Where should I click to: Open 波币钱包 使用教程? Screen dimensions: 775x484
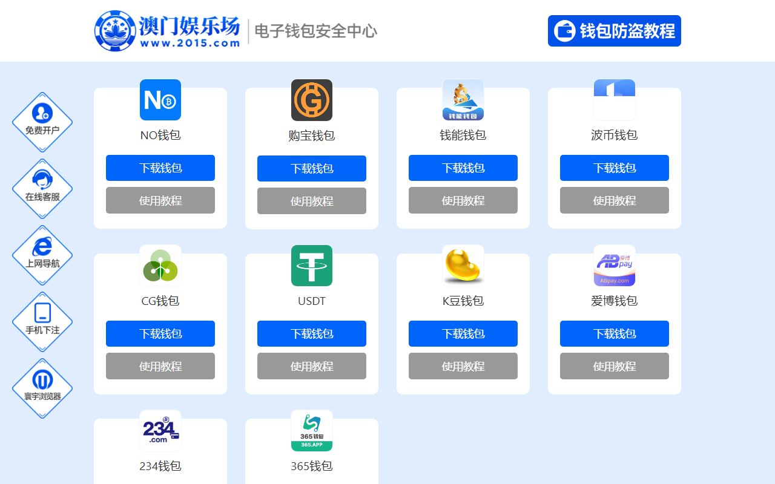coord(615,200)
